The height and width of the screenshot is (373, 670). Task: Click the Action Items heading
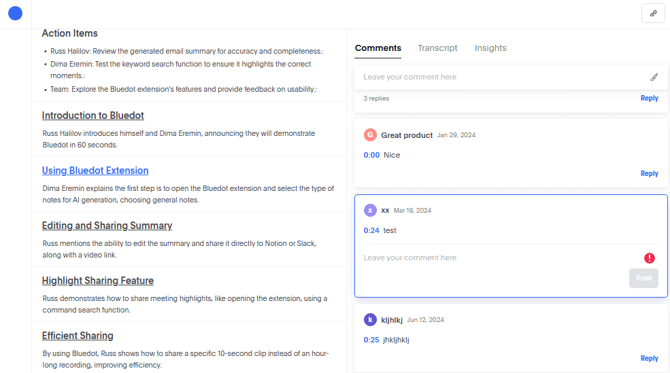[x=69, y=33]
